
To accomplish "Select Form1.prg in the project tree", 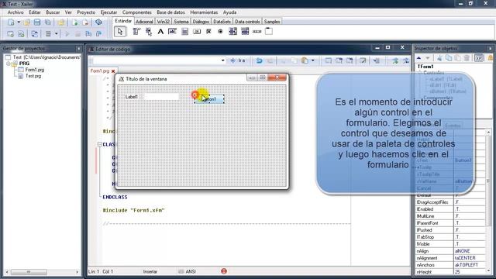I will point(35,70).
